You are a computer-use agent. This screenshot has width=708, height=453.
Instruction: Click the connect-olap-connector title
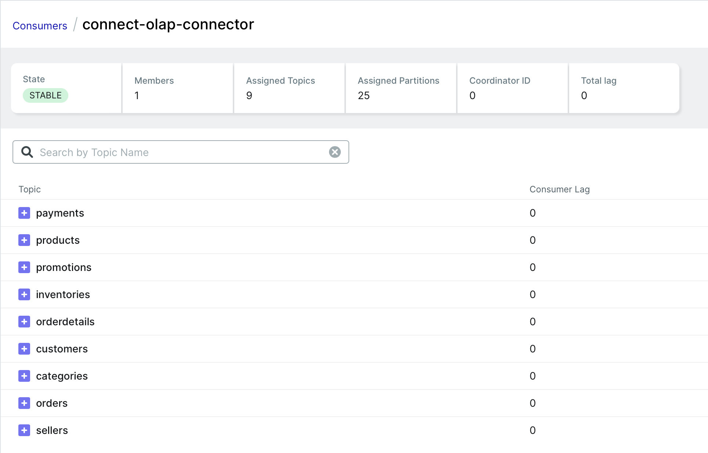click(168, 24)
